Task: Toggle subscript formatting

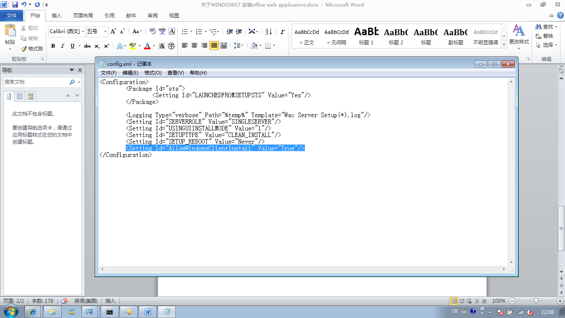Action: [x=97, y=46]
